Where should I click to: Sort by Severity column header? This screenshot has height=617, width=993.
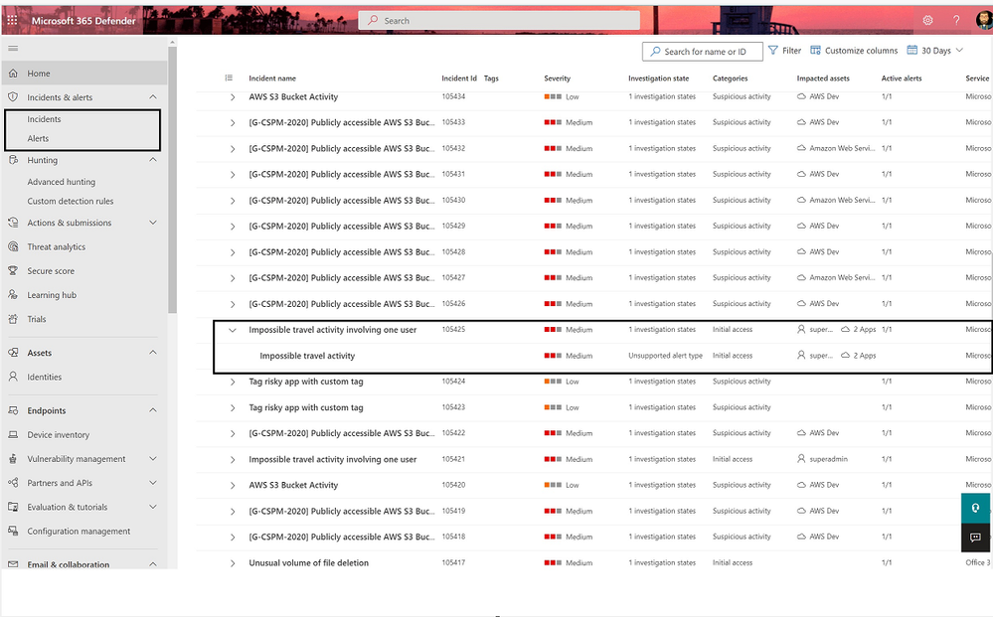pos(558,78)
